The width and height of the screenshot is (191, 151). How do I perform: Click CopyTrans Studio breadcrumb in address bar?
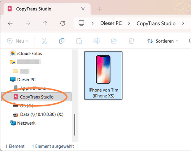(156, 24)
